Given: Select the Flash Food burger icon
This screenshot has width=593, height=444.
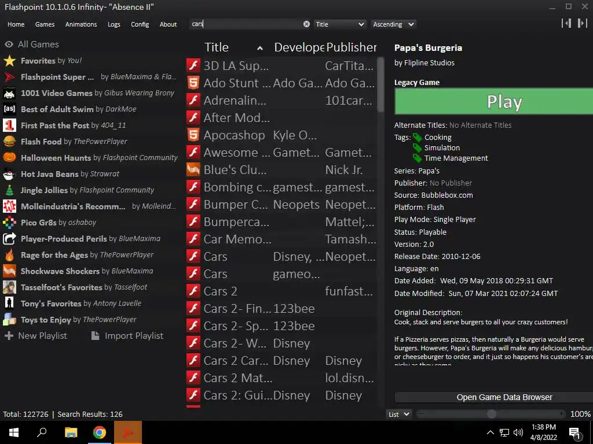Looking at the screenshot, I should coord(9,142).
